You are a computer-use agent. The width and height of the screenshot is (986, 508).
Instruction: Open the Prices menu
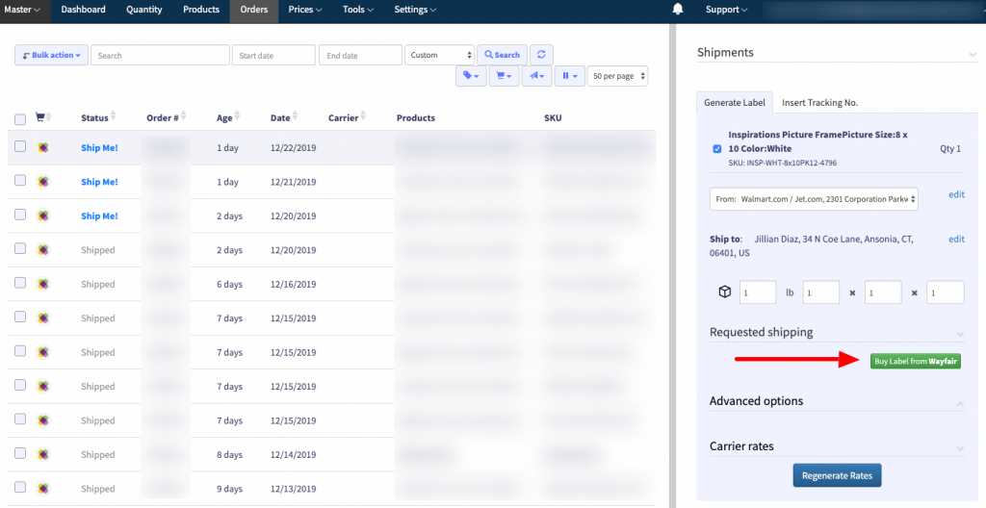pyautogui.click(x=305, y=10)
